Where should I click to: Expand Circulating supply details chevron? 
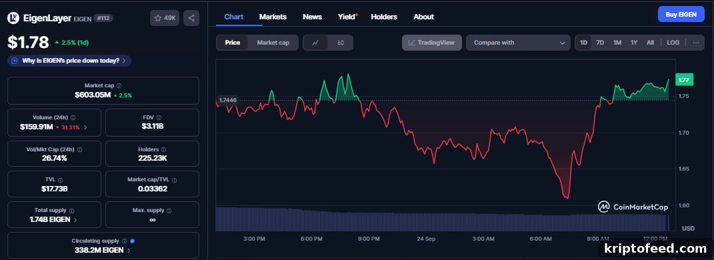click(x=129, y=251)
